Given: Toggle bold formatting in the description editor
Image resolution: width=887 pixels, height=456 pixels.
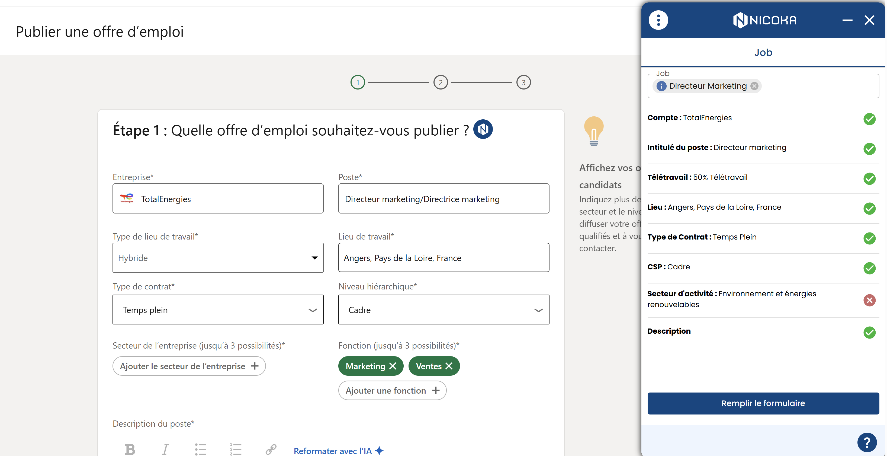Looking at the screenshot, I should tap(130, 449).
